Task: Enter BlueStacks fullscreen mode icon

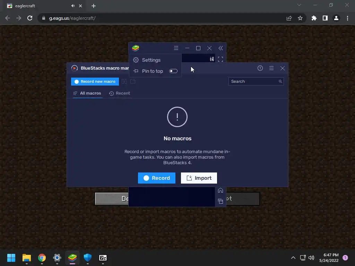Action: point(220,59)
